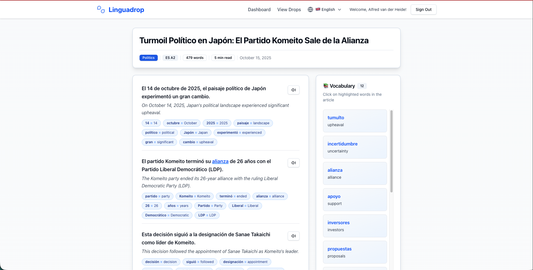Viewport: 533px width, 270px height.
Task: Open the apoyo vocabulary card
Action: (355, 200)
